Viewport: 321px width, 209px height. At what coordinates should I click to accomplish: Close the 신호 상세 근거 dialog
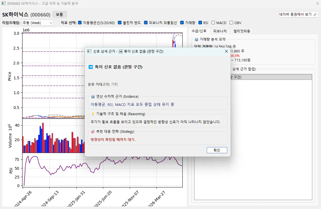point(226,51)
